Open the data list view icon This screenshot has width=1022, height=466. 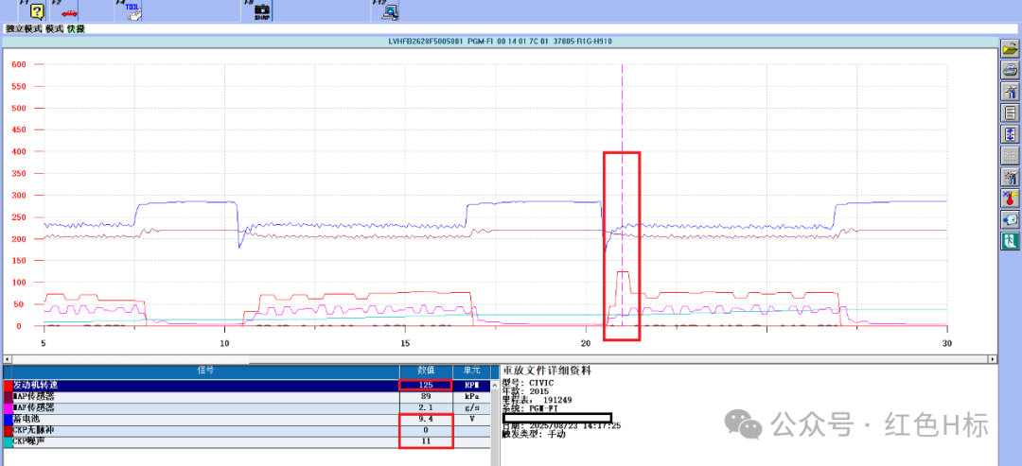pos(1011,112)
